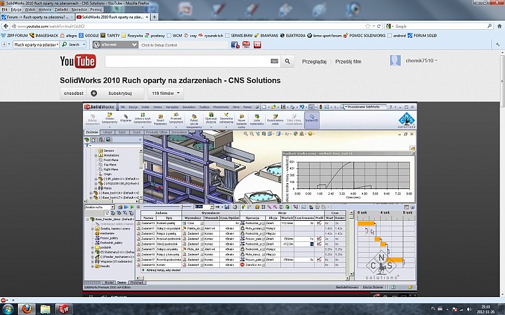Image resolution: width=505 pixels, height=315 pixels.
Task: Click motion study Save animation icon
Action: pyautogui.click(x=227, y=207)
